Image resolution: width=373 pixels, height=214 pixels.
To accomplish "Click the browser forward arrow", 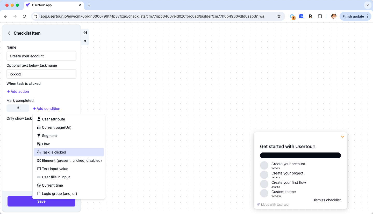I will tap(15, 16).
